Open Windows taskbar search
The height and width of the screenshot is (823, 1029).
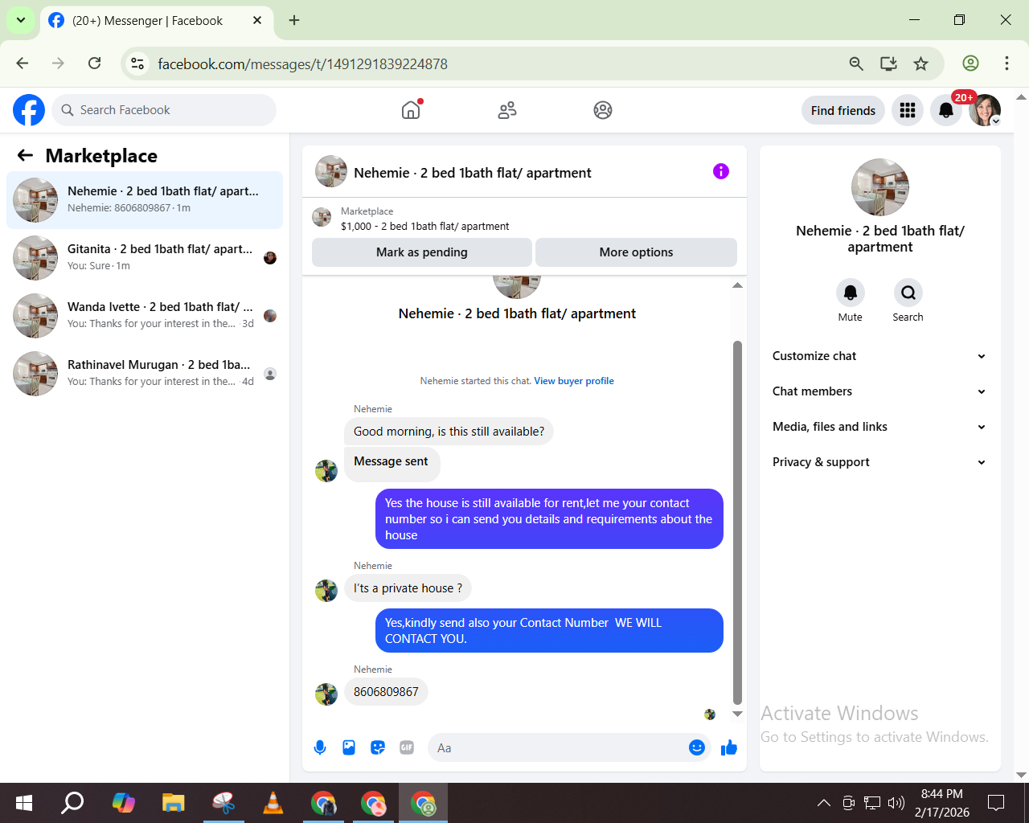point(73,802)
